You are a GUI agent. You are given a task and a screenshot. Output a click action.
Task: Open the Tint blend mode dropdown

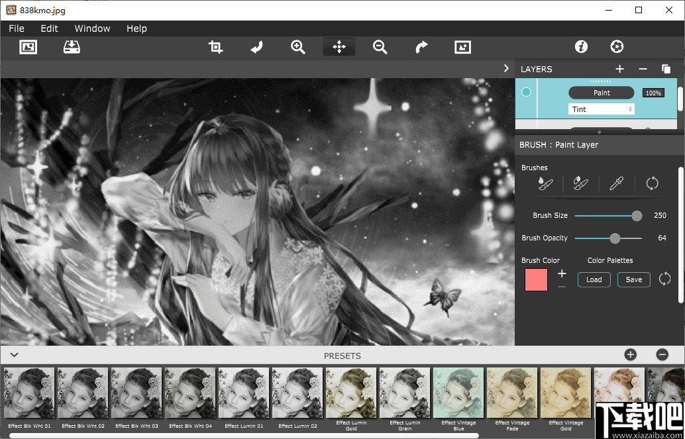pyautogui.click(x=601, y=109)
